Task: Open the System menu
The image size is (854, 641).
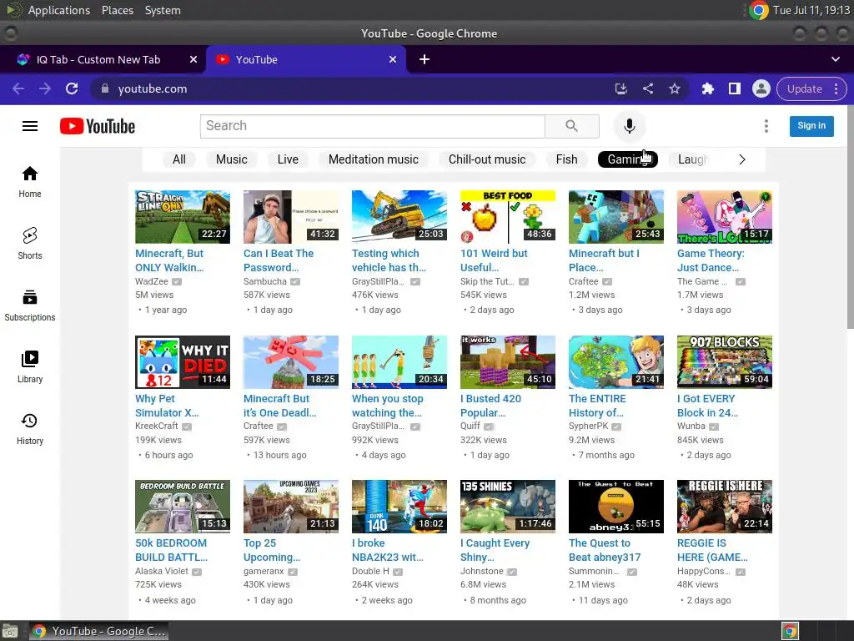Action: (163, 10)
